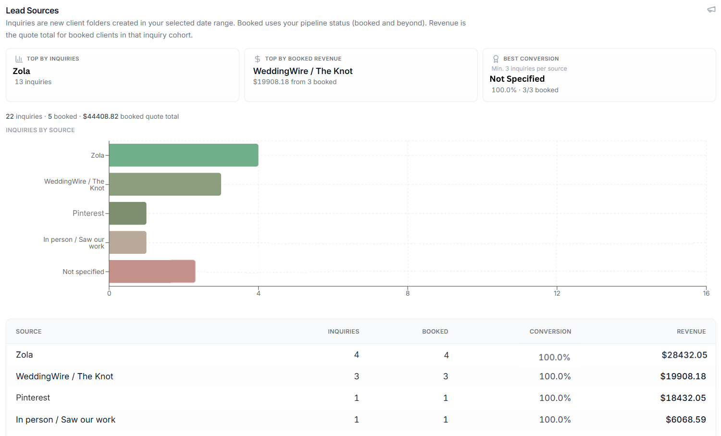
Task: Click the dollar icon beside Top by Booked Revenue
Action: [258, 59]
